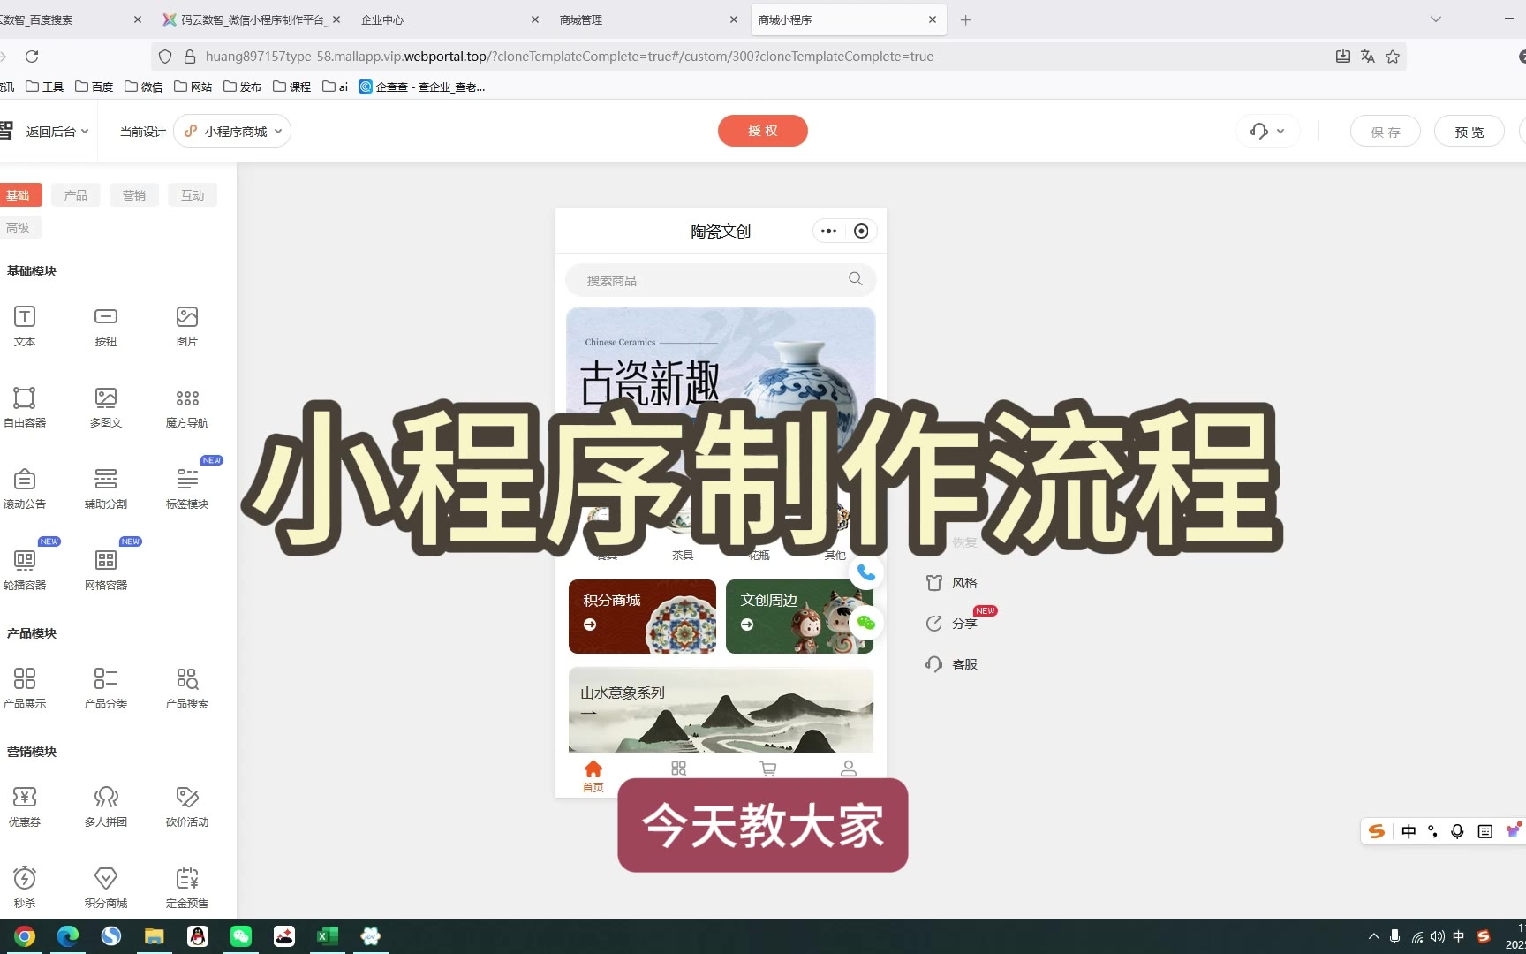Tap the blue phone floating button

pos(866,572)
